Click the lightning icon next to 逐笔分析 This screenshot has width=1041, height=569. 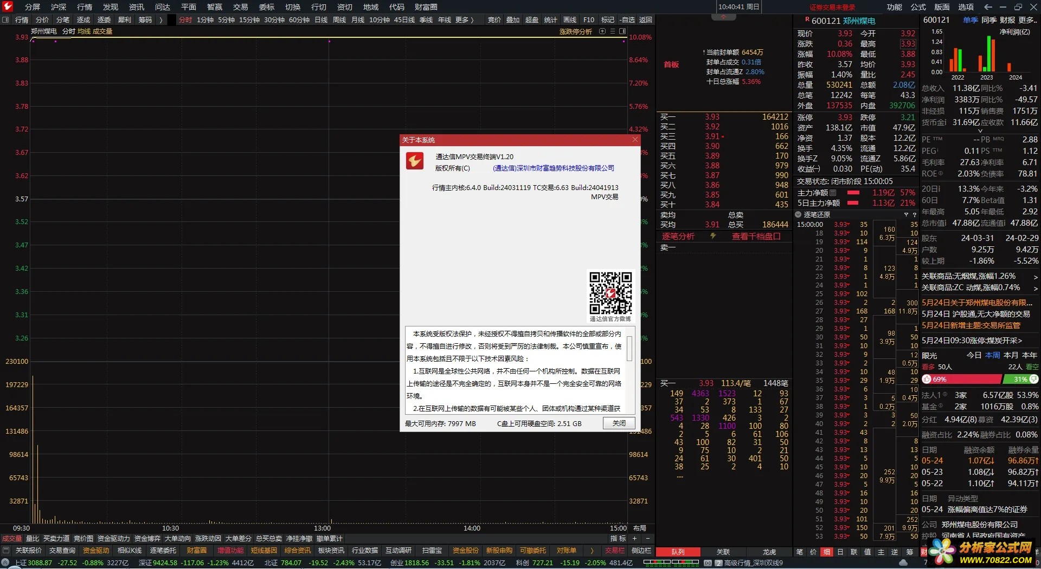[713, 236]
